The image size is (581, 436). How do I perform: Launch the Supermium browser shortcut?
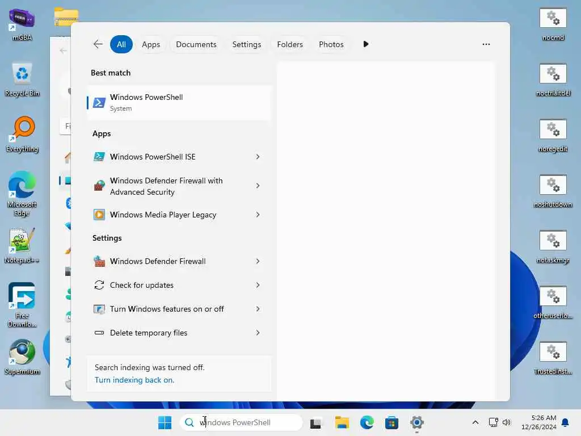(x=22, y=358)
